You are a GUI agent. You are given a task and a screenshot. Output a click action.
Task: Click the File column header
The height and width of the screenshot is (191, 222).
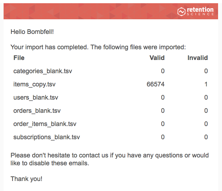point(19,58)
